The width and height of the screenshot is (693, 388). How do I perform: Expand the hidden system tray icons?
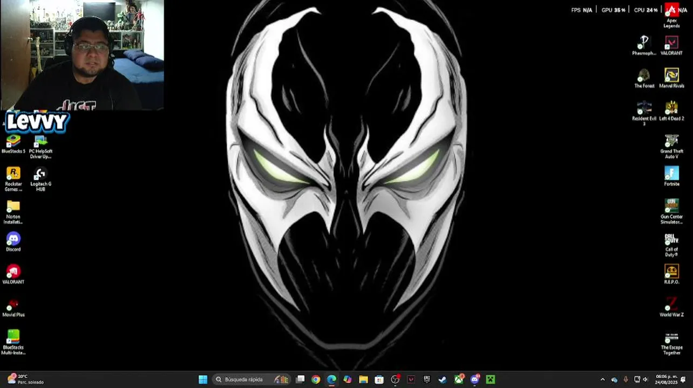(603, 379)
